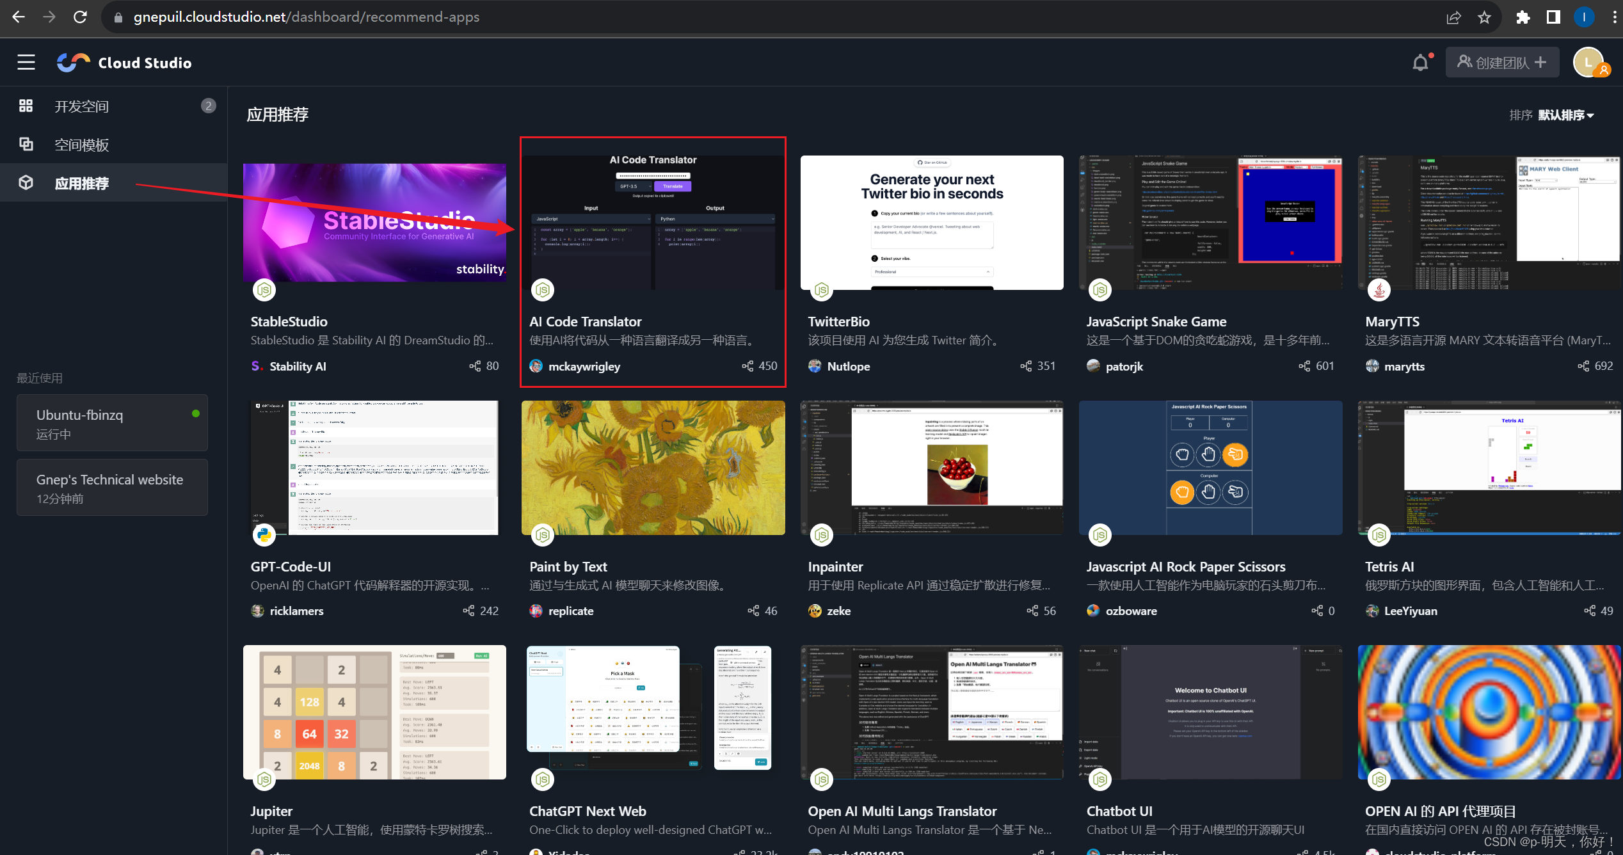Open the notifications bell
1623x855 pixels.
point(1420,62)
